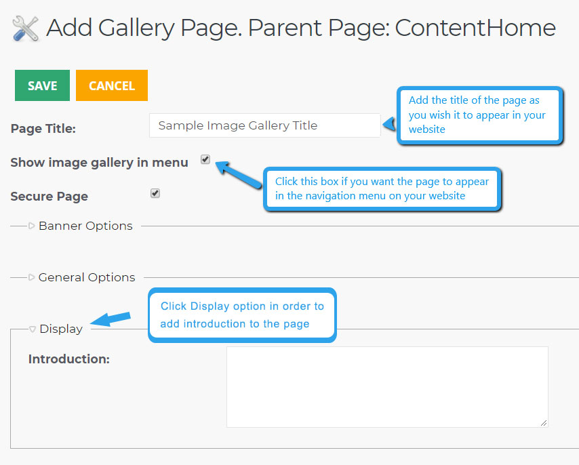Click the blue arrow pointing at menu checkbox

[238, 175]
